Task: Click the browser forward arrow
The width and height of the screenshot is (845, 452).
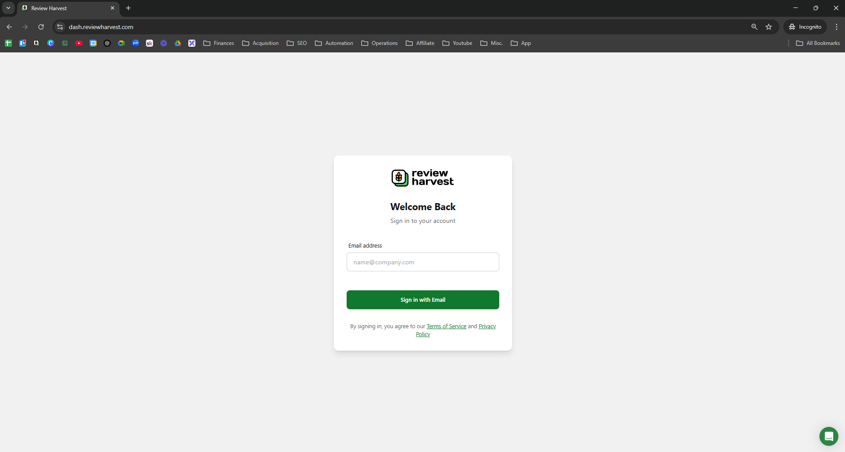Action: 25,27
